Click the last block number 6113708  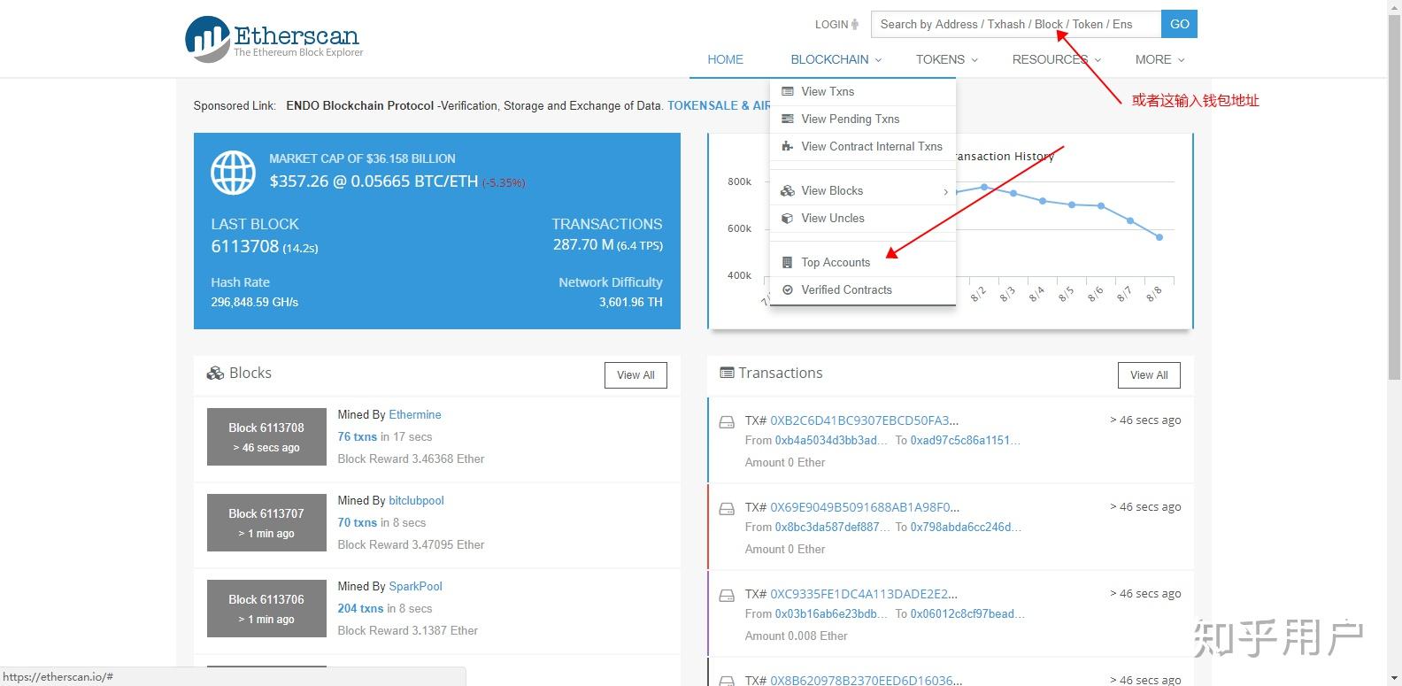[245, 246]
